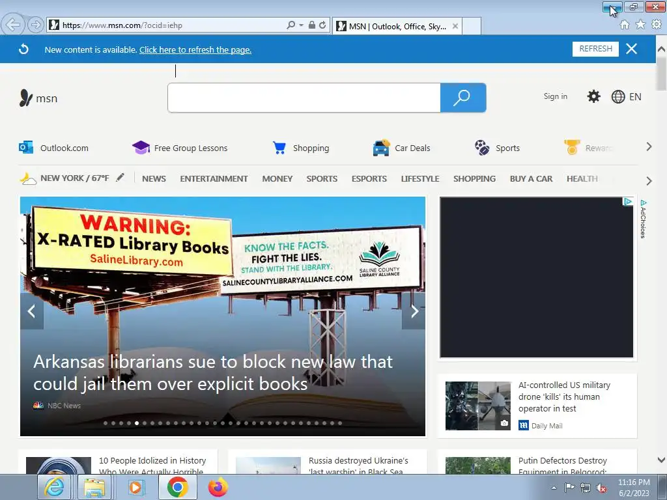Launch Google Chrome from taskbar

click(x=178, y=487)
